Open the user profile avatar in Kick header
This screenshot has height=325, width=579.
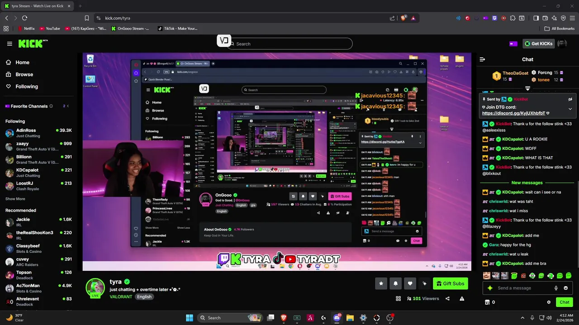pos(562,44)
